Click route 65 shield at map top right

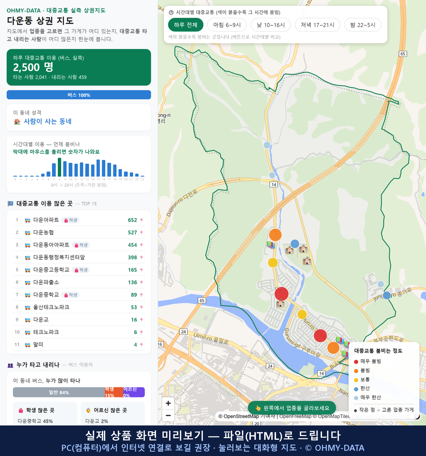(403, 54)
